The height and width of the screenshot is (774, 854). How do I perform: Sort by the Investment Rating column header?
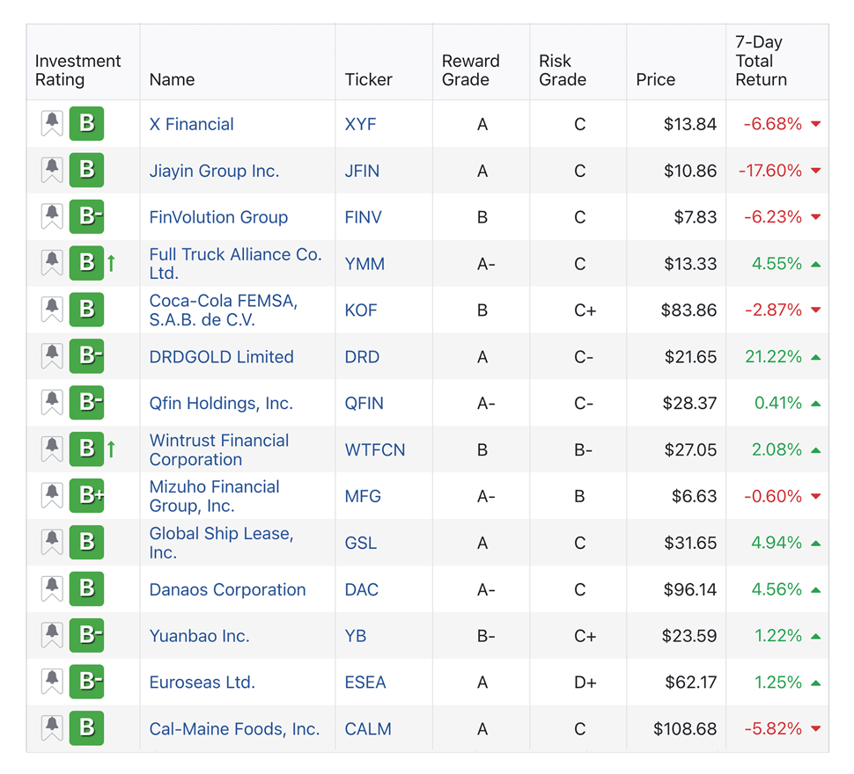pos(77,70)
